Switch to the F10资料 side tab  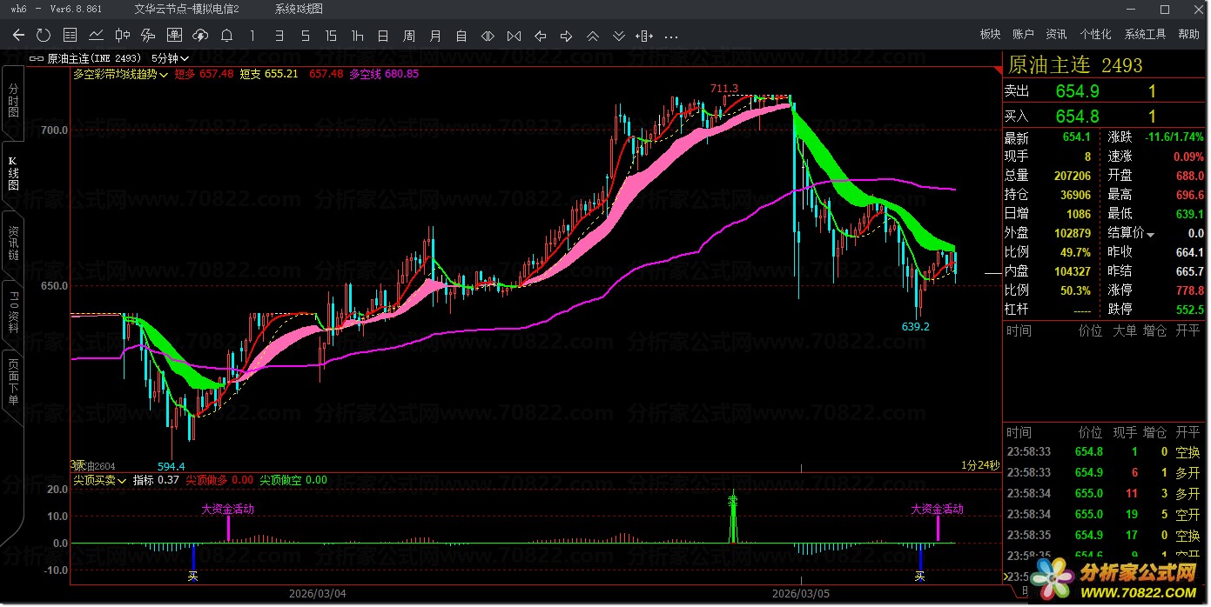[x=13, y=313]
